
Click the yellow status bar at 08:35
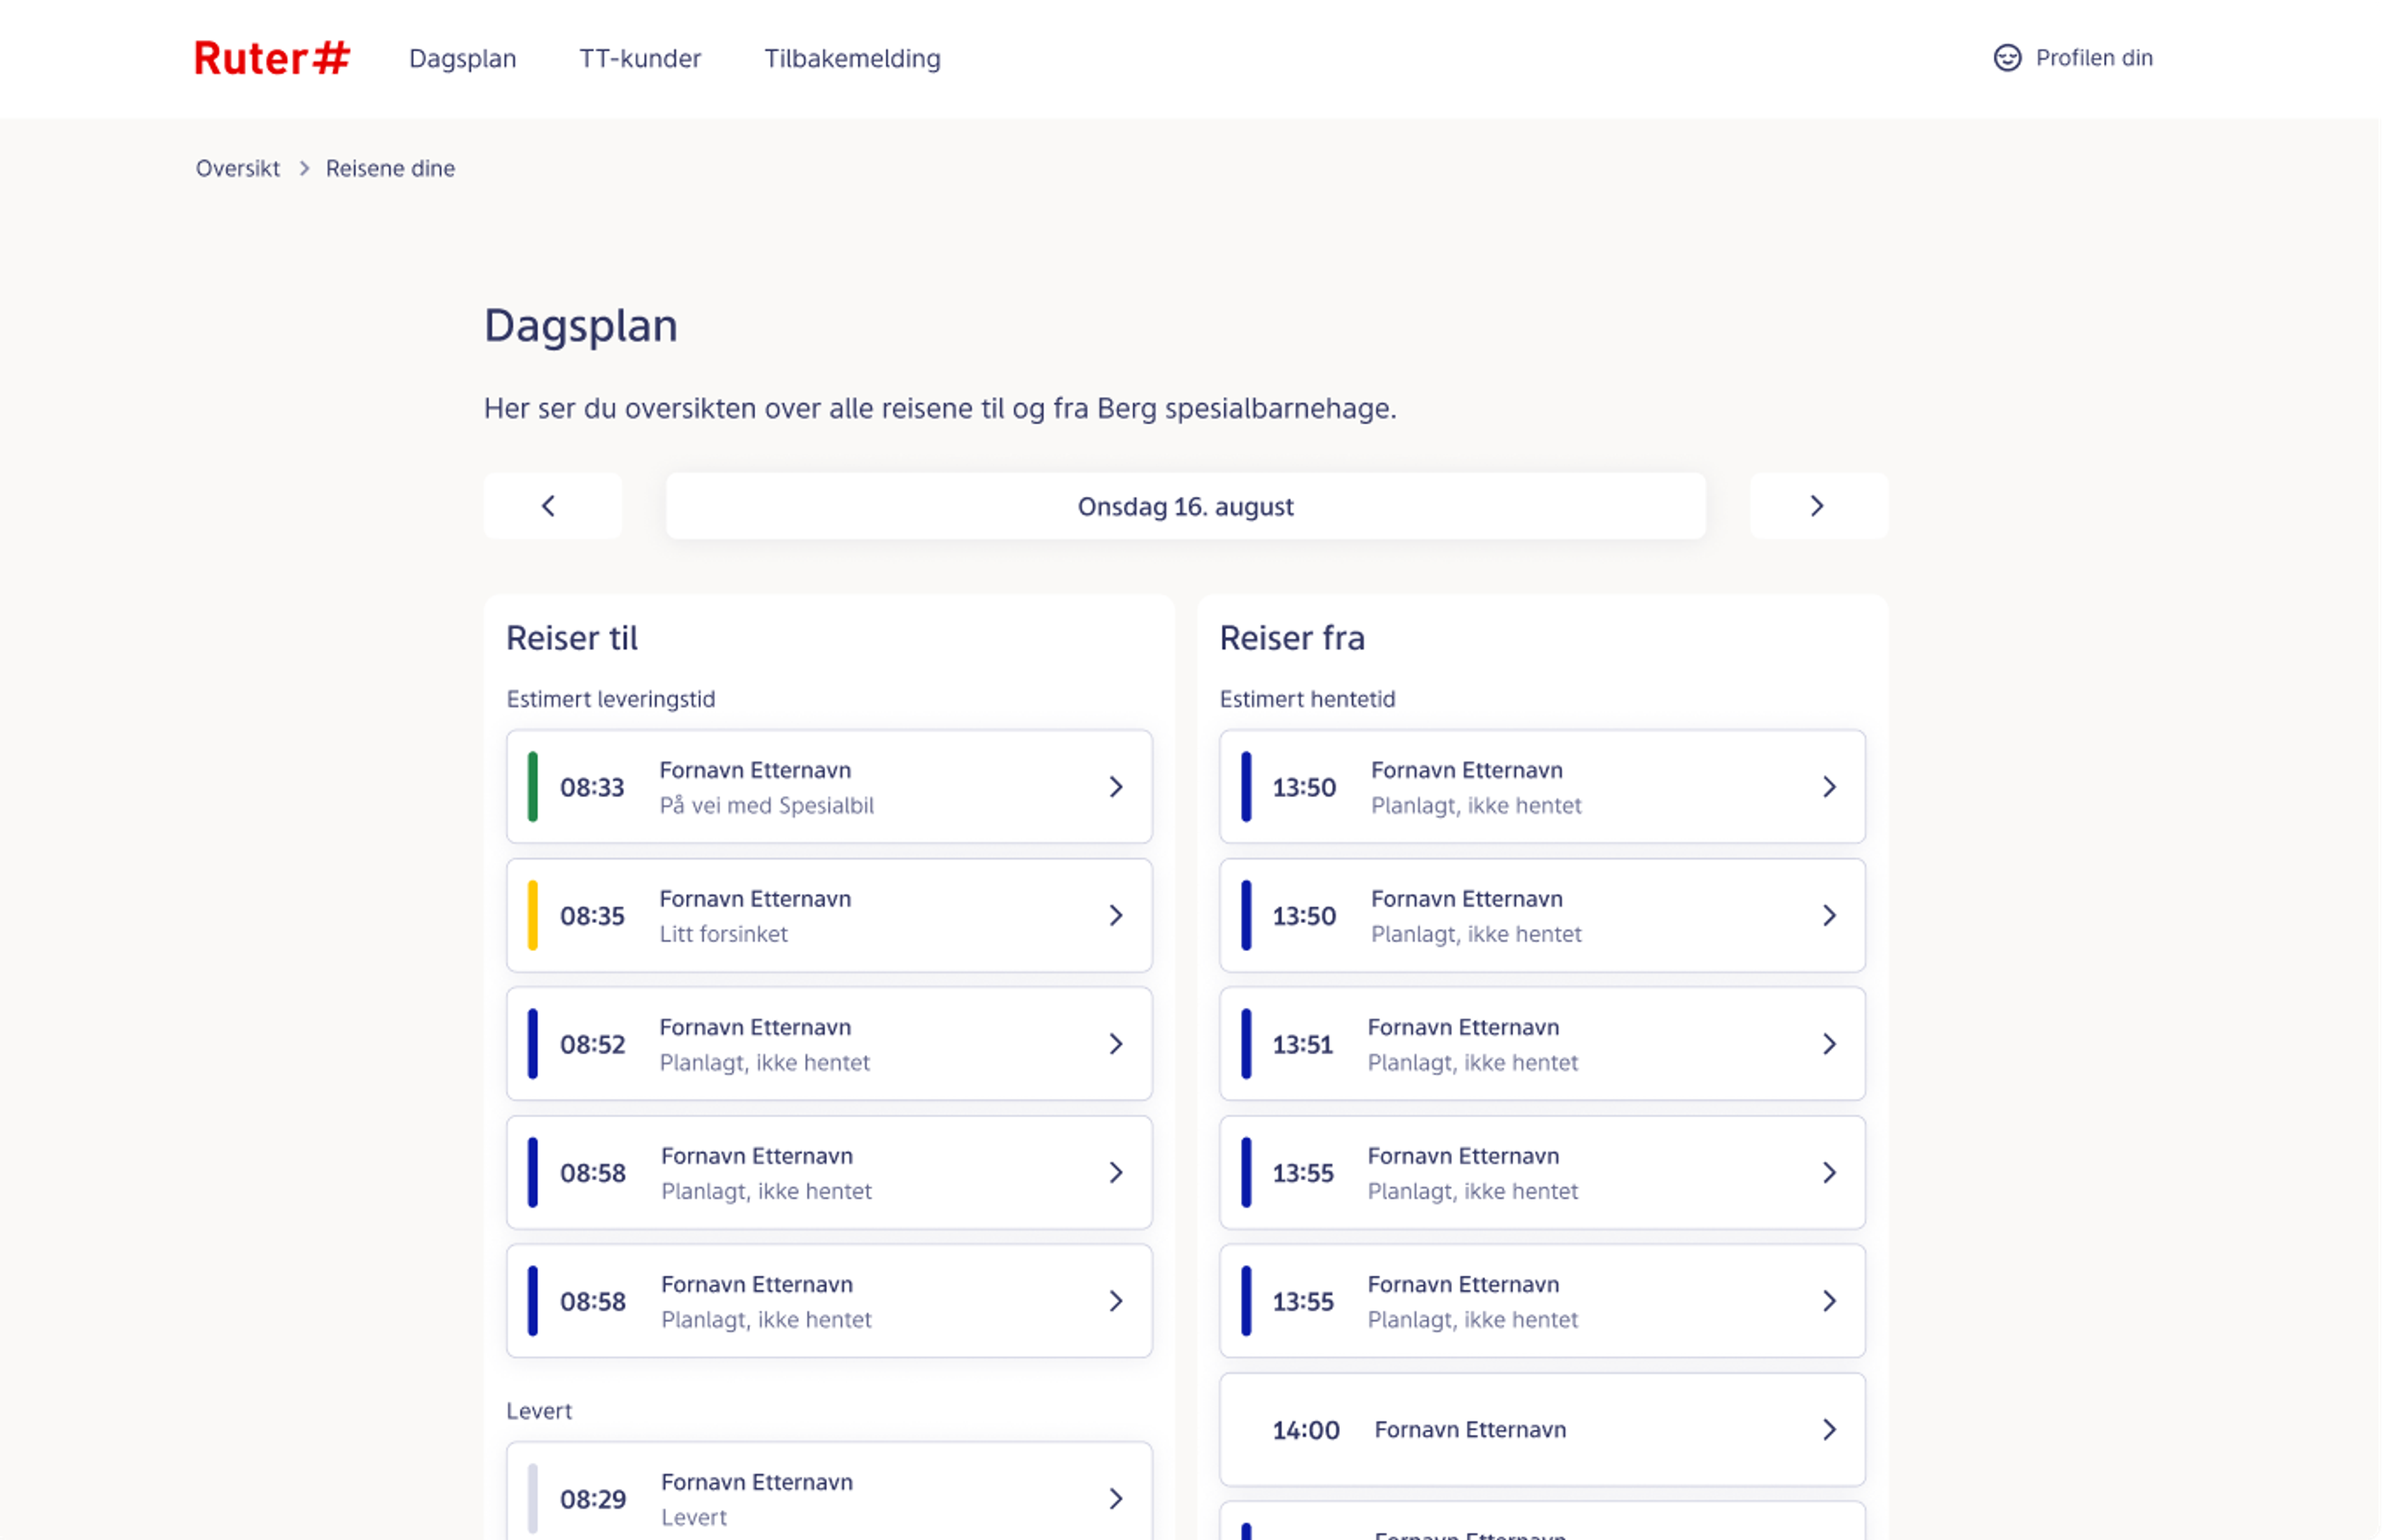pyautogui.click(x=533, y=915)
